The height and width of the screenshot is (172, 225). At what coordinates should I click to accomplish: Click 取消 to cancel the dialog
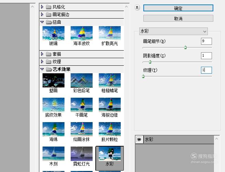pyautogui.click(x=178, y=19)
